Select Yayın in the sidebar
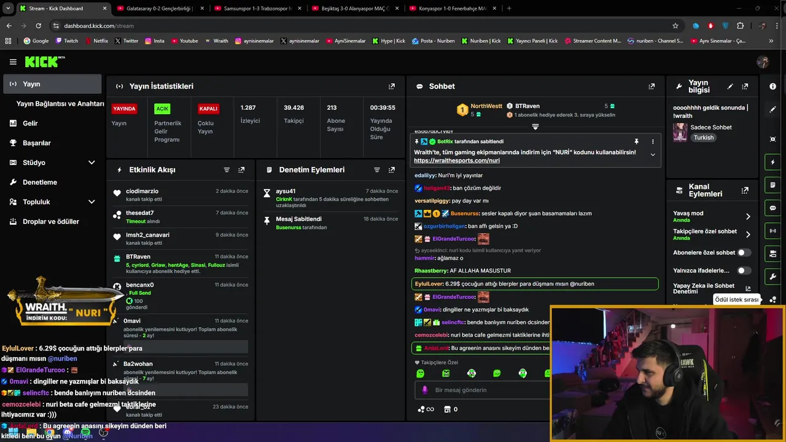 tap(52, 84)
